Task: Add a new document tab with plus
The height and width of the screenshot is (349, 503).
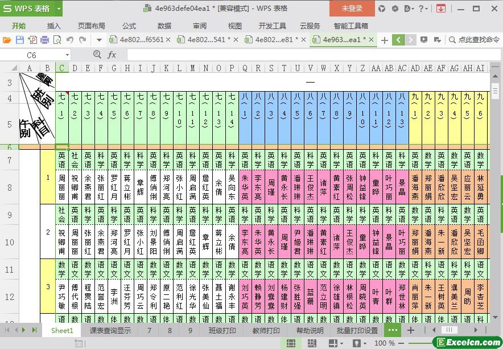Action: pos(385,40)
